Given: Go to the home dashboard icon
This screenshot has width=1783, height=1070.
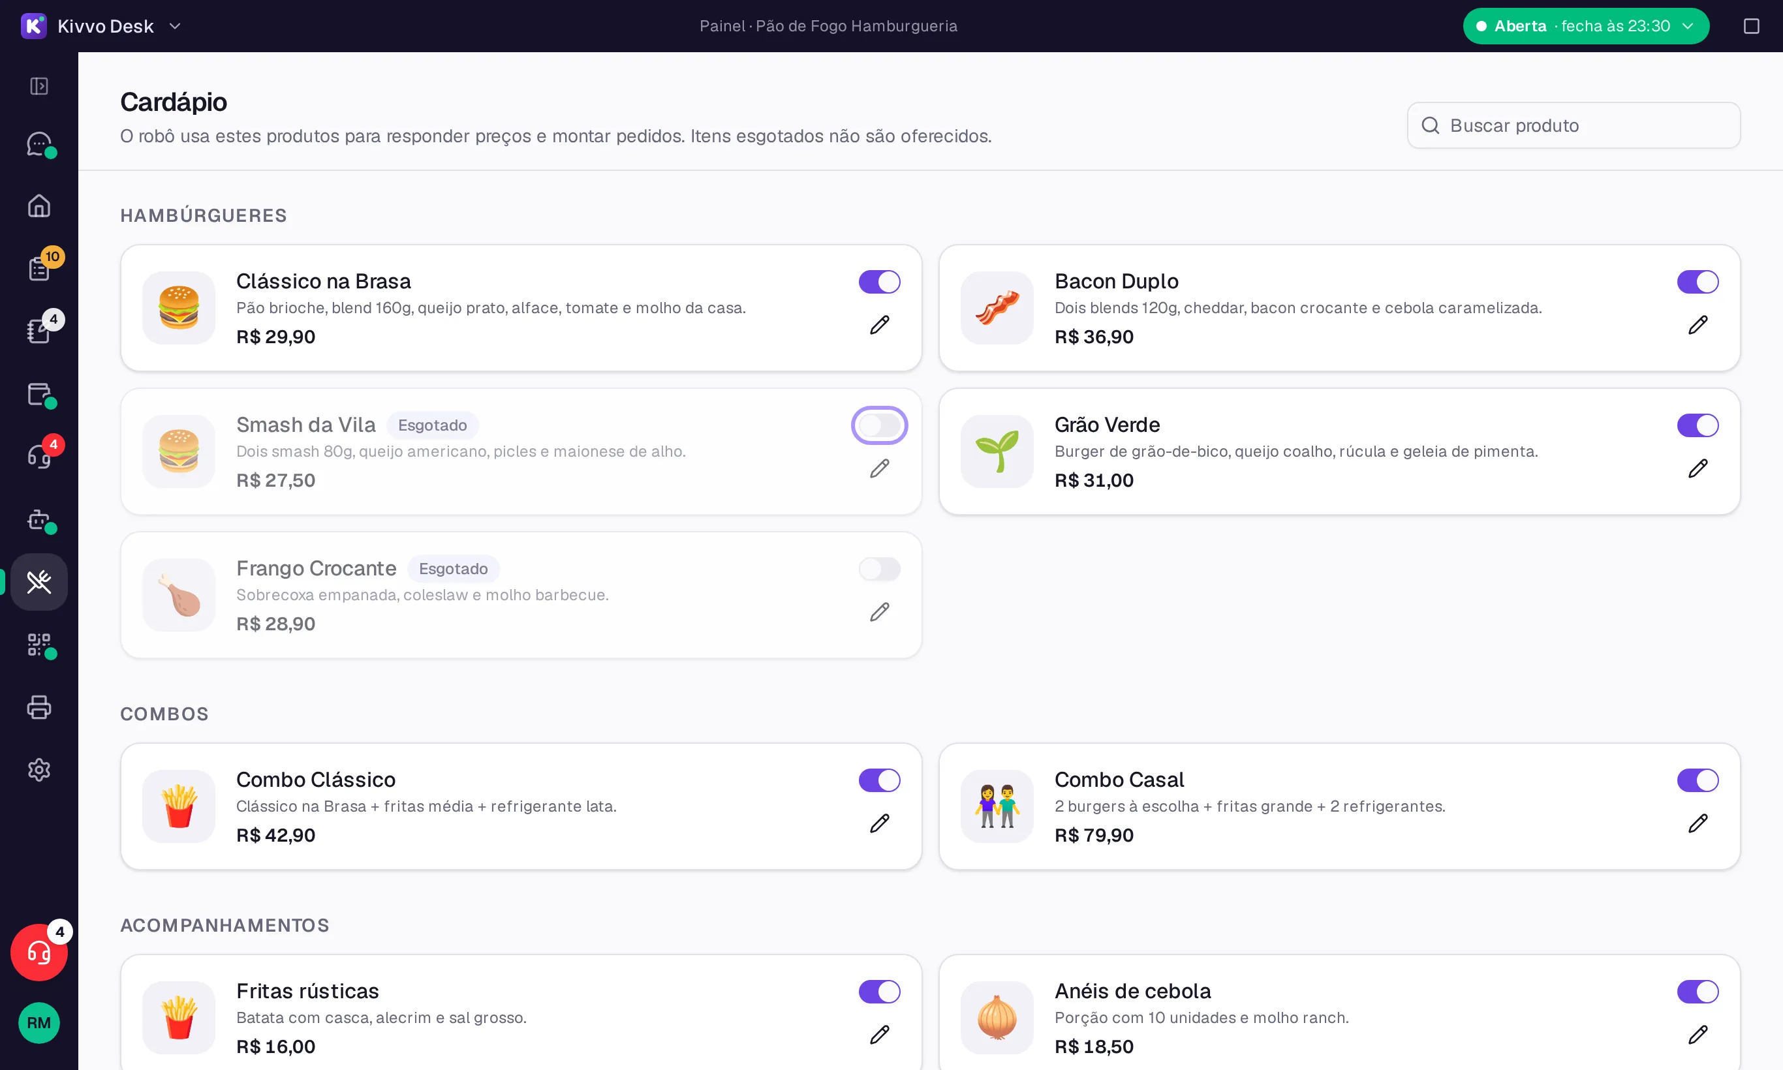Looking at the screenshot, I should pos(39,206).
